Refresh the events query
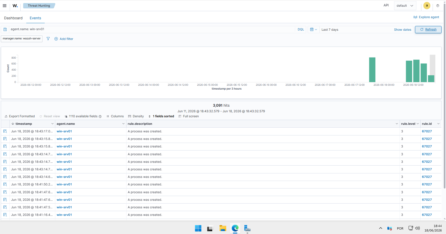The height and width of the screenshot is (234, 446). 428,29
